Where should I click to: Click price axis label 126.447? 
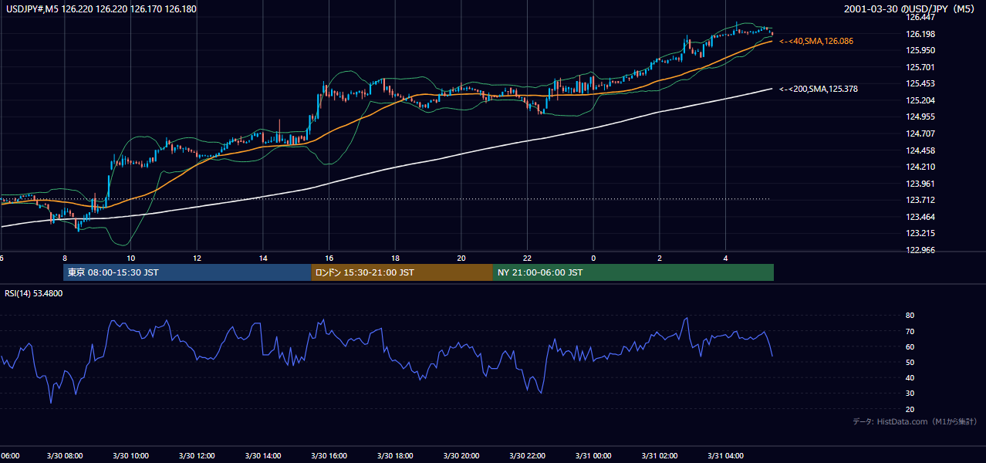tap(920, 17)
